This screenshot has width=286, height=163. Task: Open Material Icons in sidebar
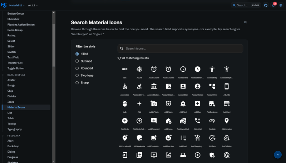pos(26,107)
